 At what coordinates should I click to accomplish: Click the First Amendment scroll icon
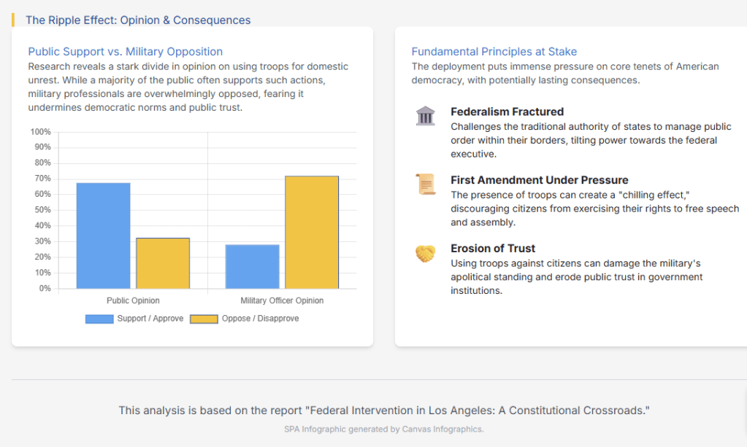tap(425, 184)
